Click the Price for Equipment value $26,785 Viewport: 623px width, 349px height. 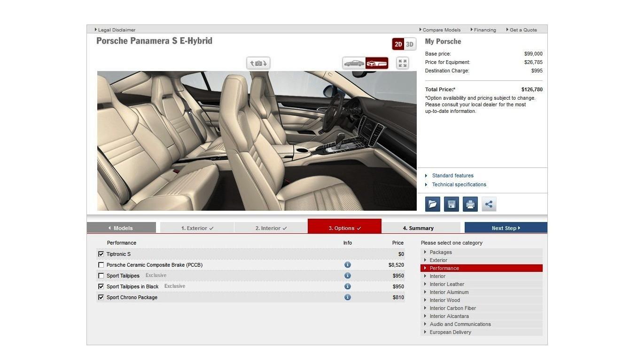pyautogui.click(x=533, y=62)
